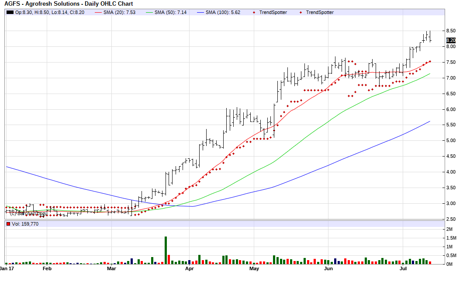Select the SMA (20): 7.53 legend entry
Viewport: 463px width, 282px height.
[115, 12]
